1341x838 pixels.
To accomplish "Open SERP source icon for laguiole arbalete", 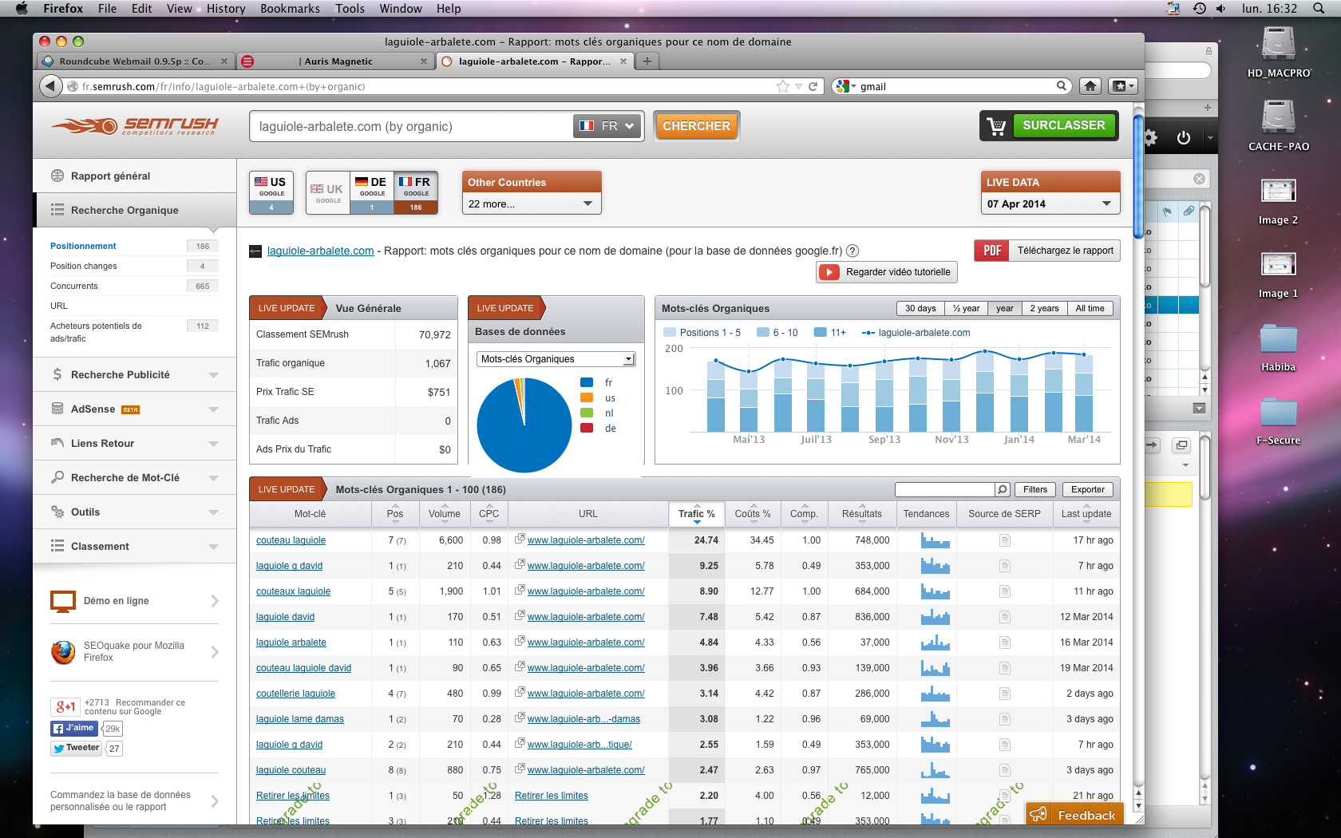I will (x=1005, y=642).
